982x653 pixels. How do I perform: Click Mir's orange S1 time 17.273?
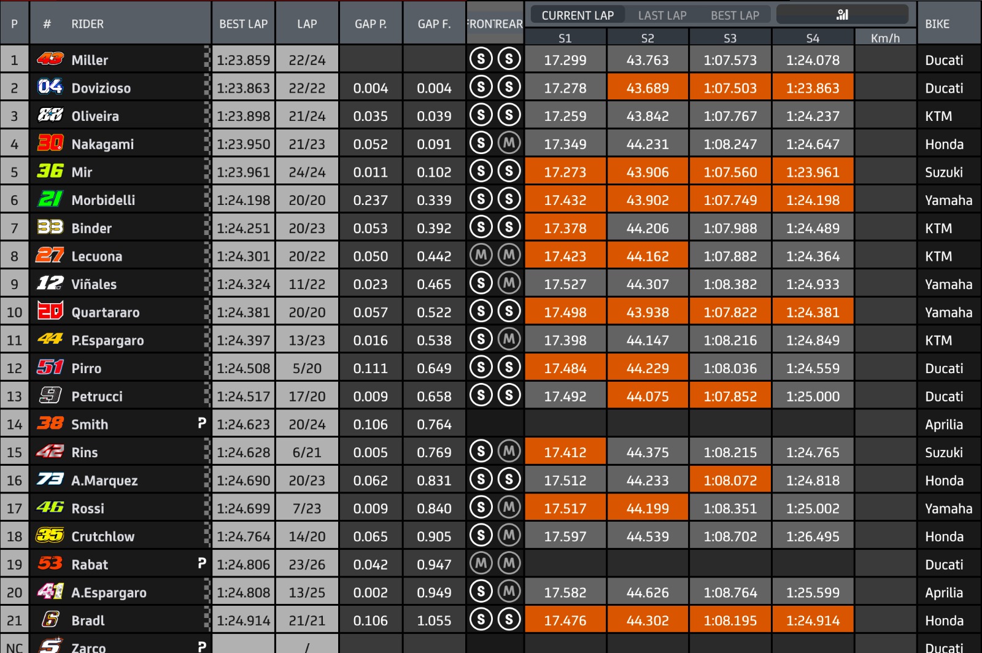point(565,172)
